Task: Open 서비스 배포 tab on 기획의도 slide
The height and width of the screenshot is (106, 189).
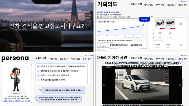Action: point(148,5)
